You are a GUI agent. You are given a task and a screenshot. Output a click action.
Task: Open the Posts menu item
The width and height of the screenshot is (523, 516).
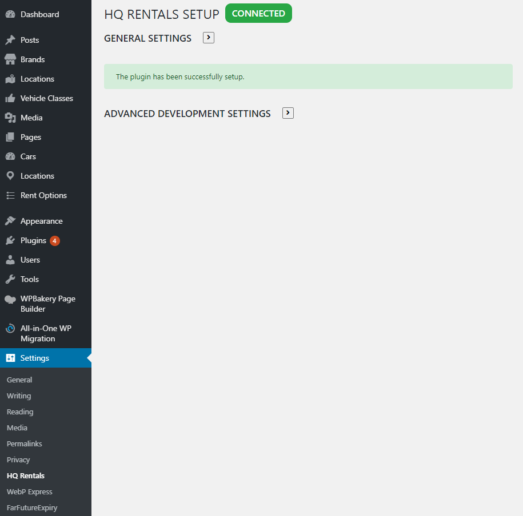pyautogui.click(x=46, y=40)
